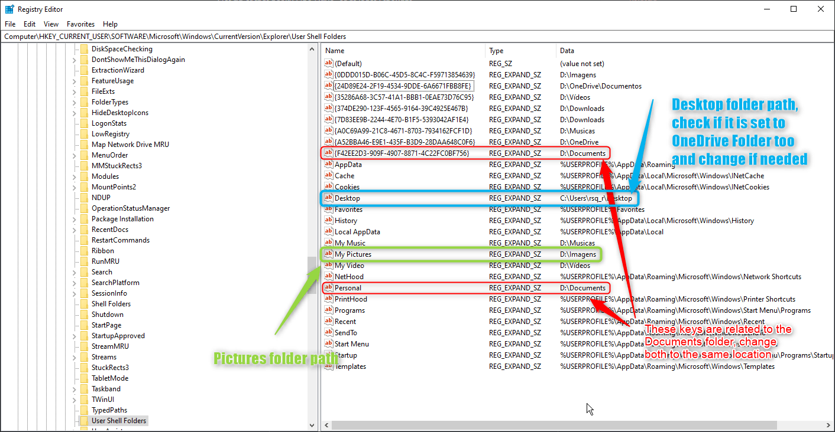The image size is (835, 432).
Task: Click the icon next to {0DDD015D-B06C-45D5-8C4C-F59713854639}
Action: (x=329, y=74)
